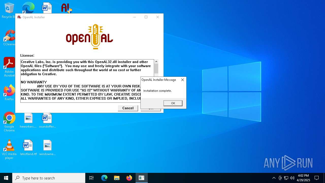
Task: Click the volume speaker tray icon
Action: tap(292, 178)
